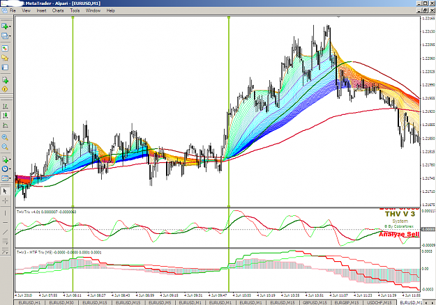Expand the Templates dropdown arrow
Viewport: 436px width, 305px height.
pos(10,178)
